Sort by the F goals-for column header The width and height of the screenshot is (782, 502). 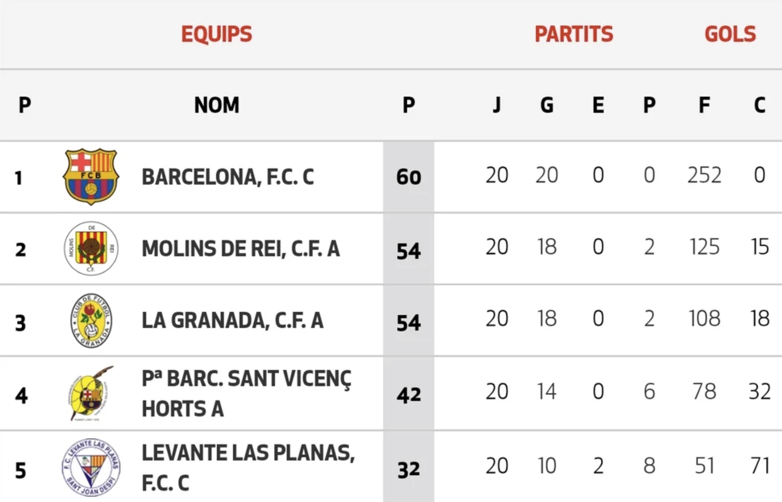(704, 105)
